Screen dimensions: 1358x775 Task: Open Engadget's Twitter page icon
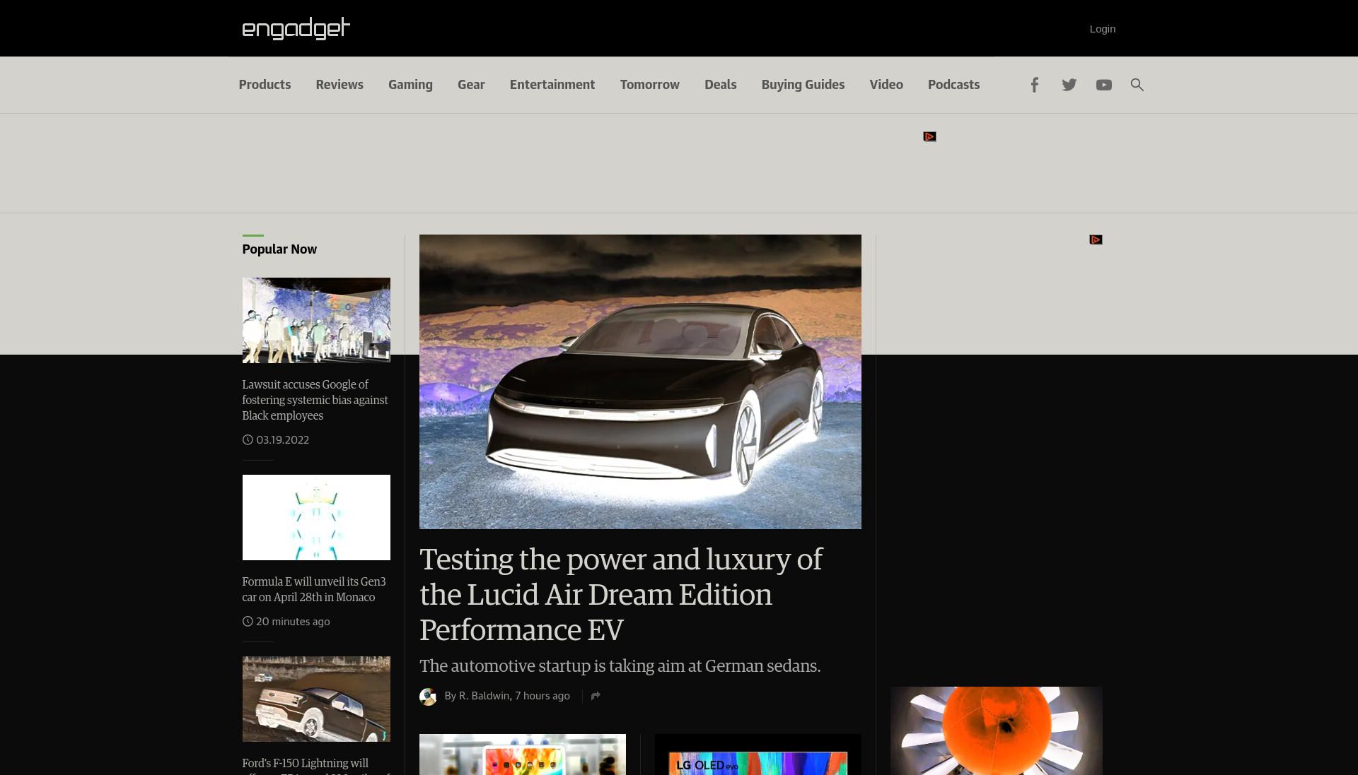tap(1069, 85)
